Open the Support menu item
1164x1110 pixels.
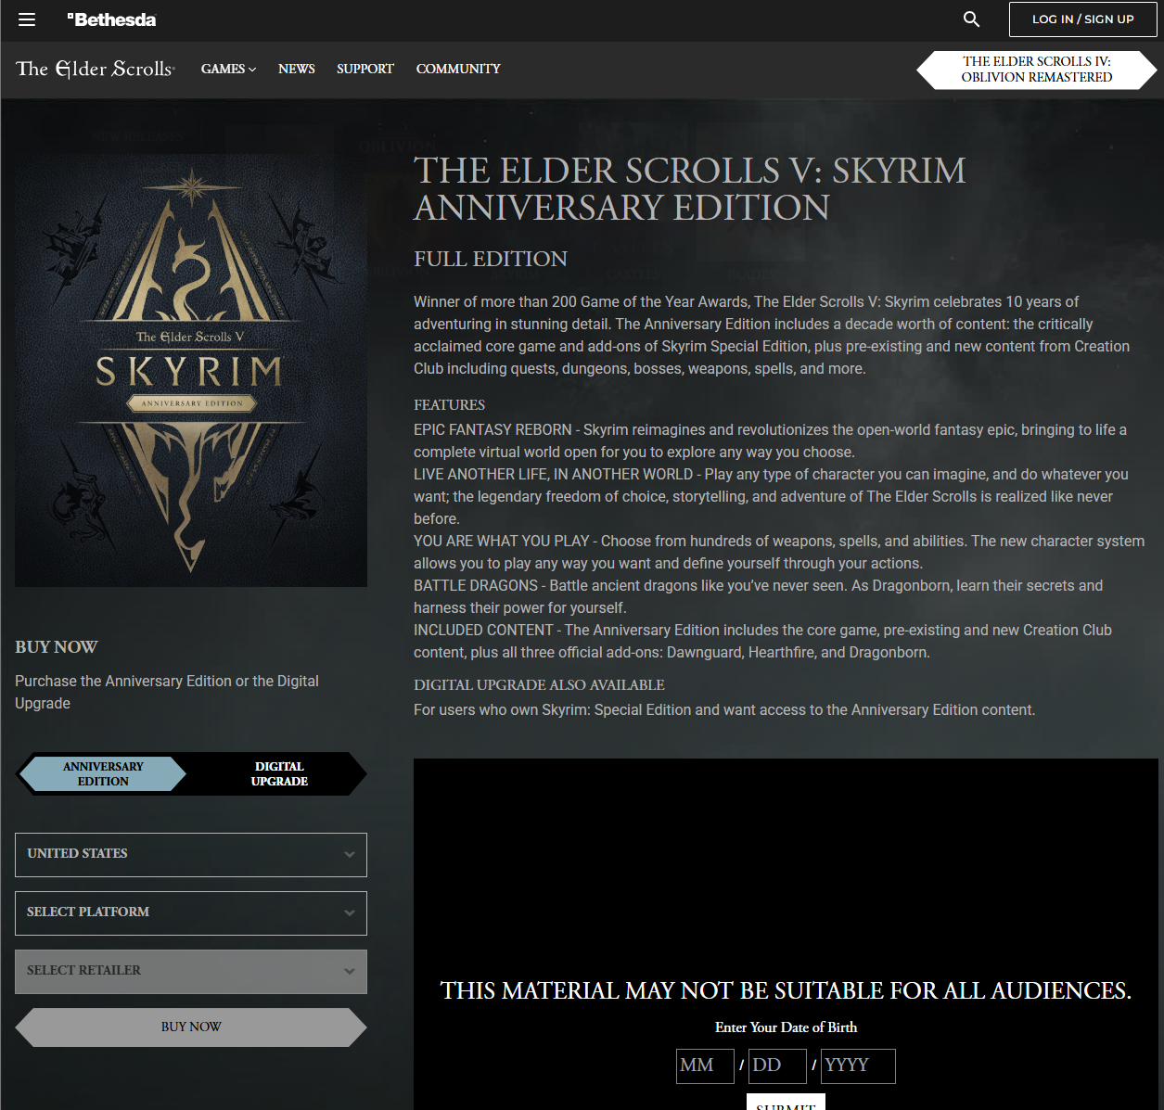pyautogui.click(x=365, y=69)
